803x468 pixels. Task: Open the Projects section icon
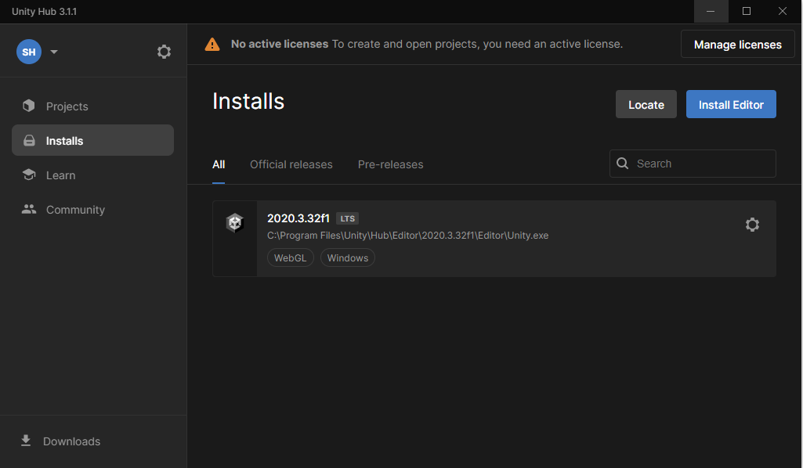[29, 105]
